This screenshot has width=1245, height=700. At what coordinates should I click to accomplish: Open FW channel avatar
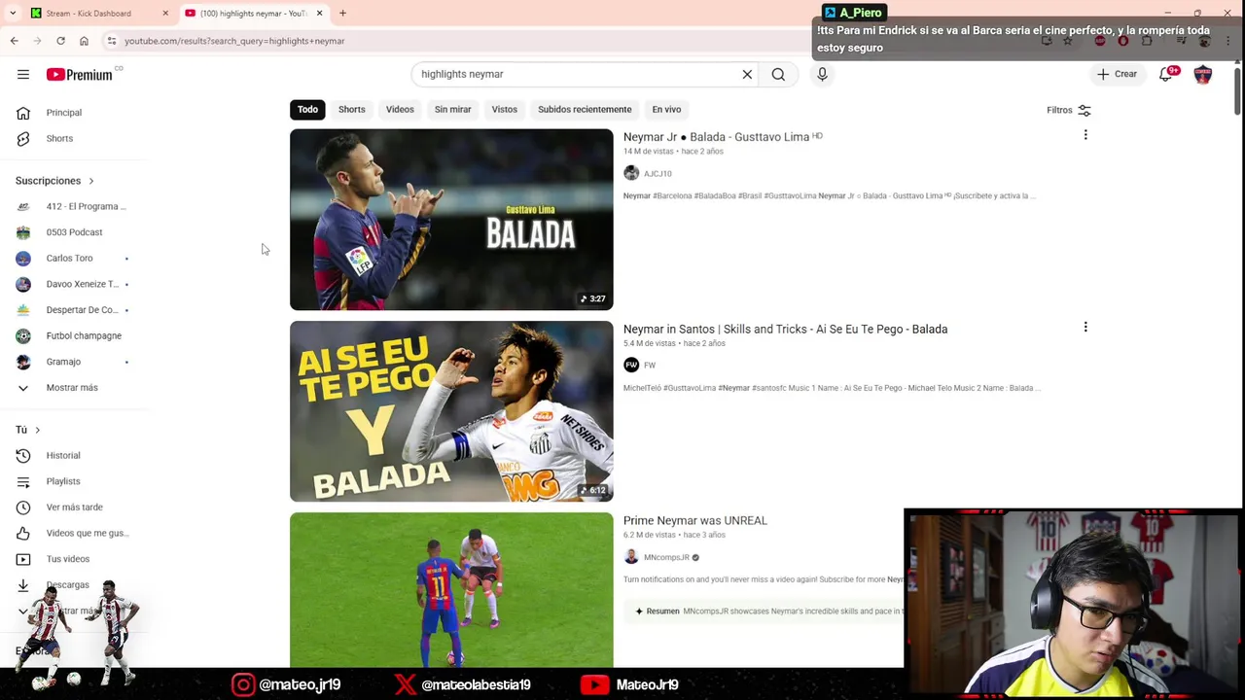[x=631, y=365]
